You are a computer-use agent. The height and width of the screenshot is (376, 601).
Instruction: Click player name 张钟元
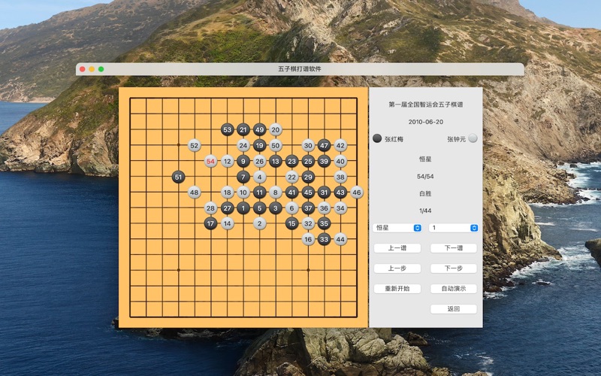[456, 139]
